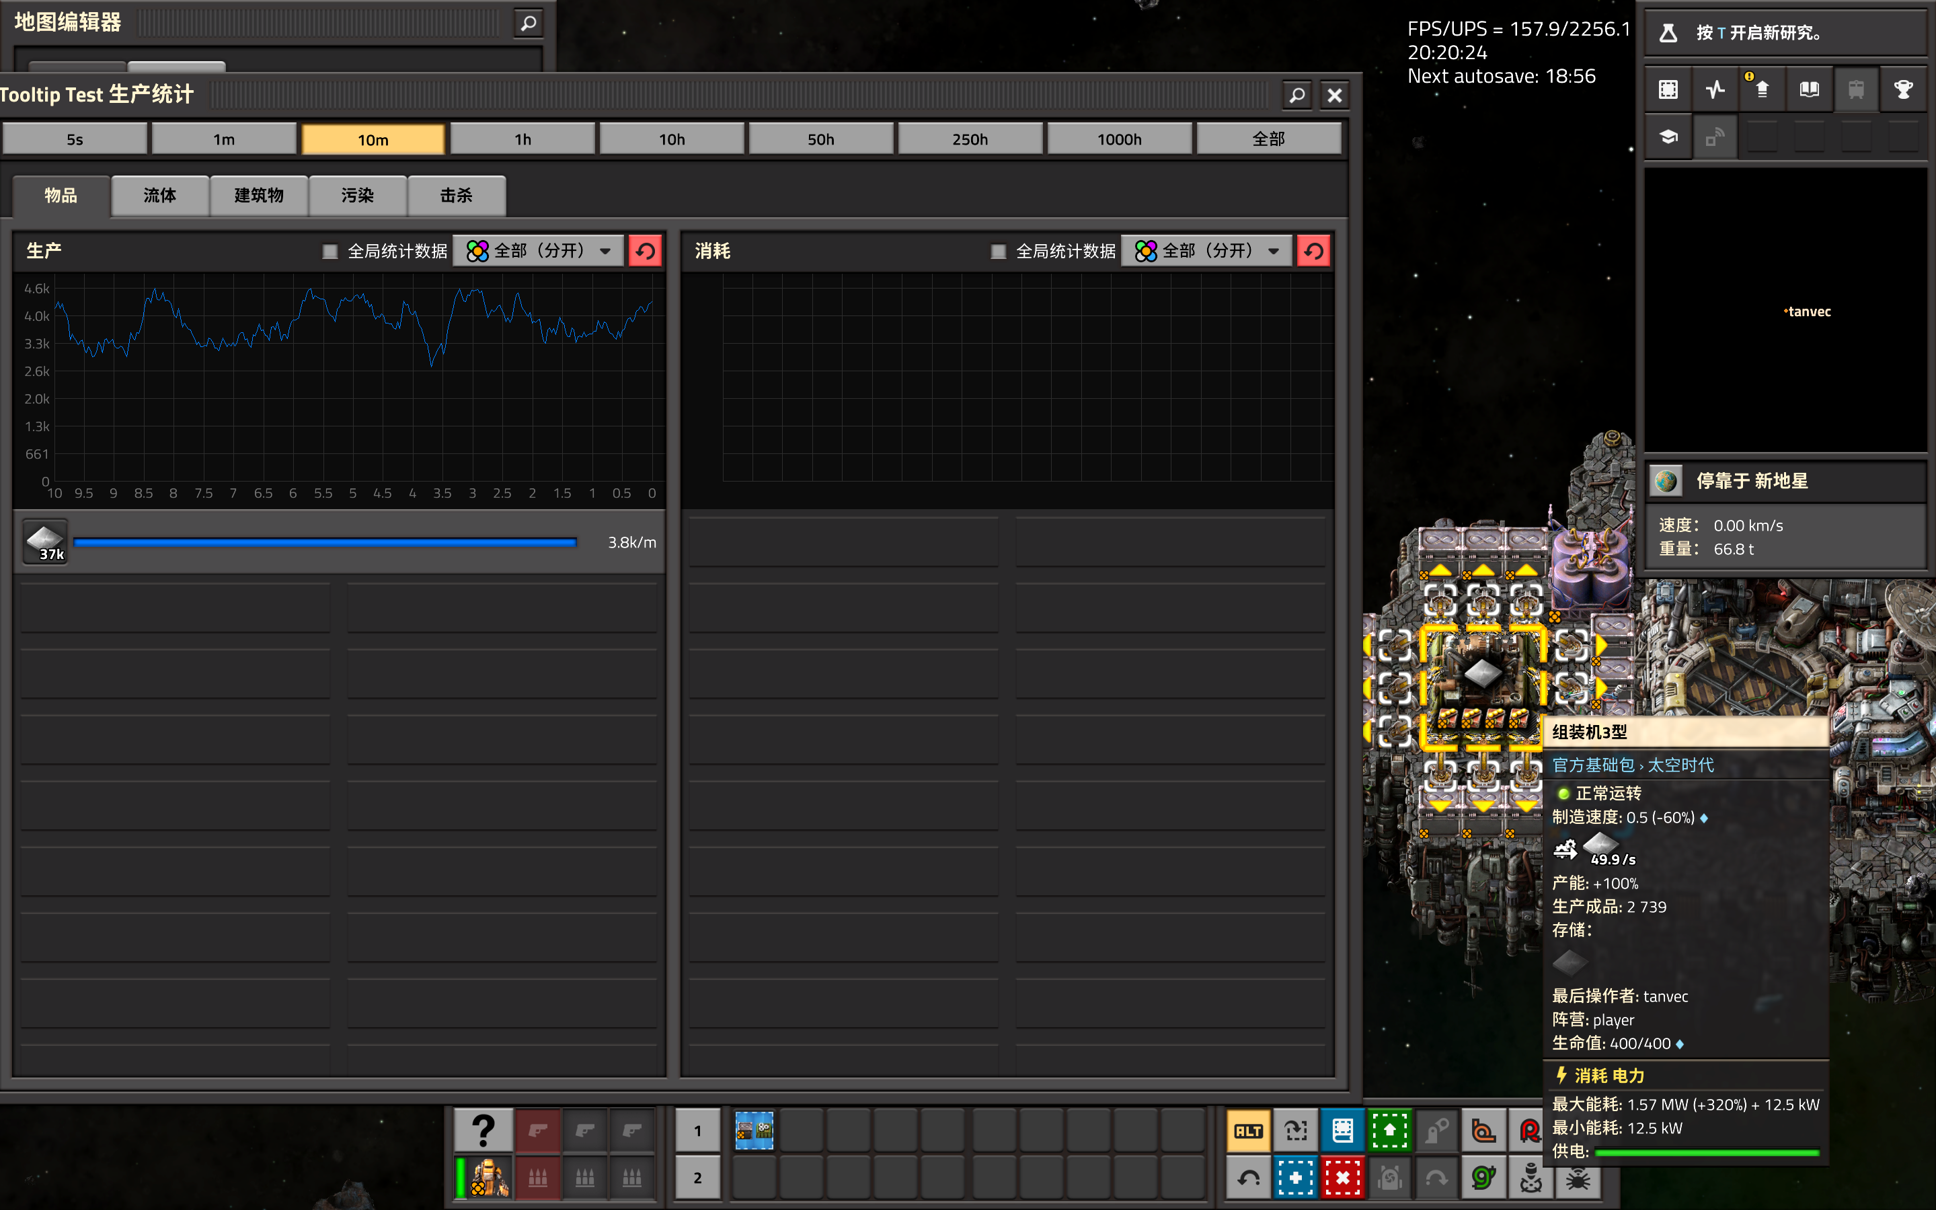
Task: Click the red deconstruction planner icon
Action: coord(1342,1177)
